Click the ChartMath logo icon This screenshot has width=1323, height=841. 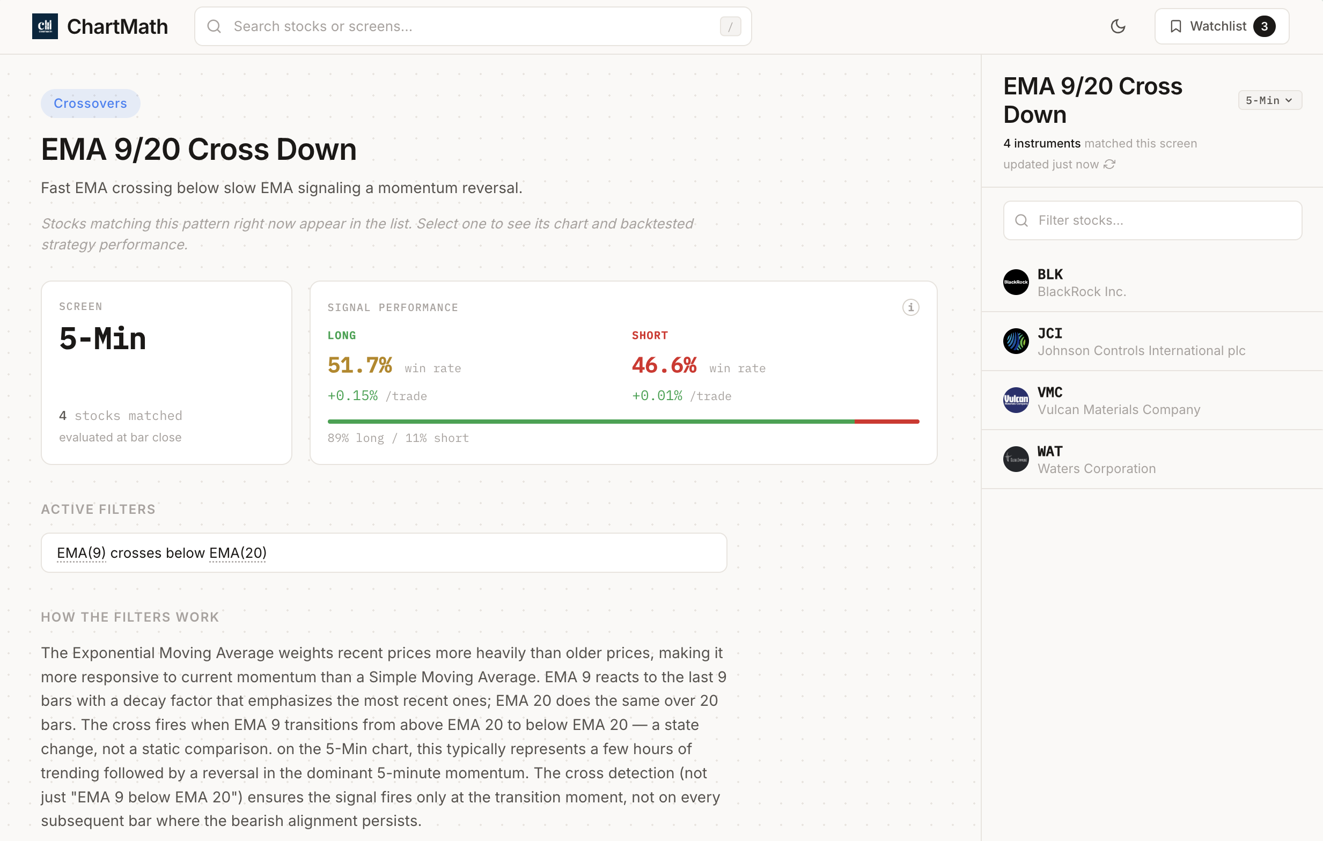click(x=45, y=26)
